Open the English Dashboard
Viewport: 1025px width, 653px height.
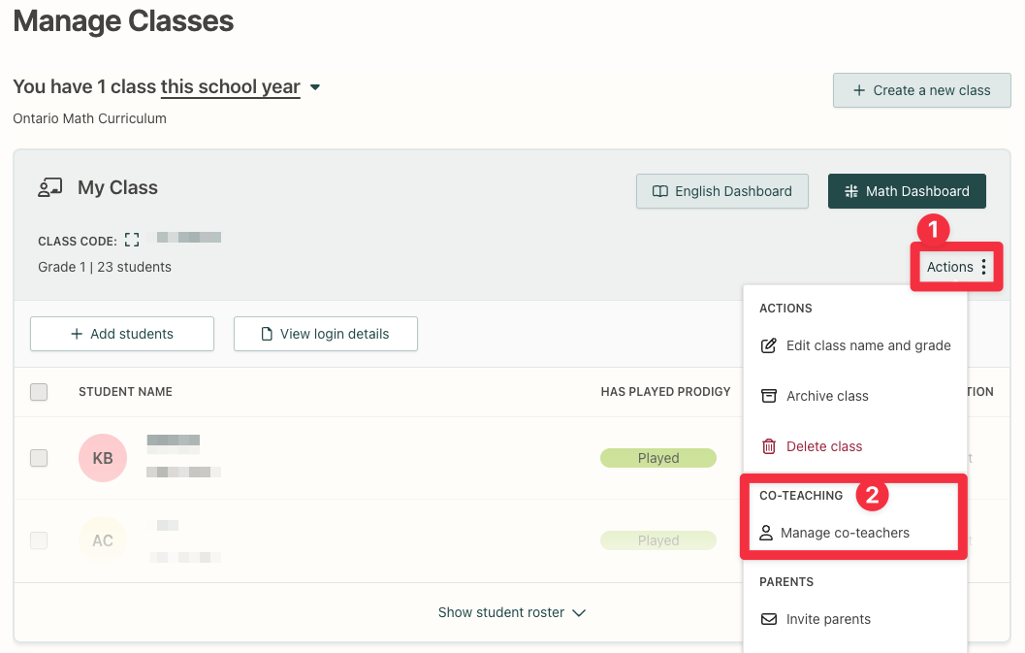(722, 191)
